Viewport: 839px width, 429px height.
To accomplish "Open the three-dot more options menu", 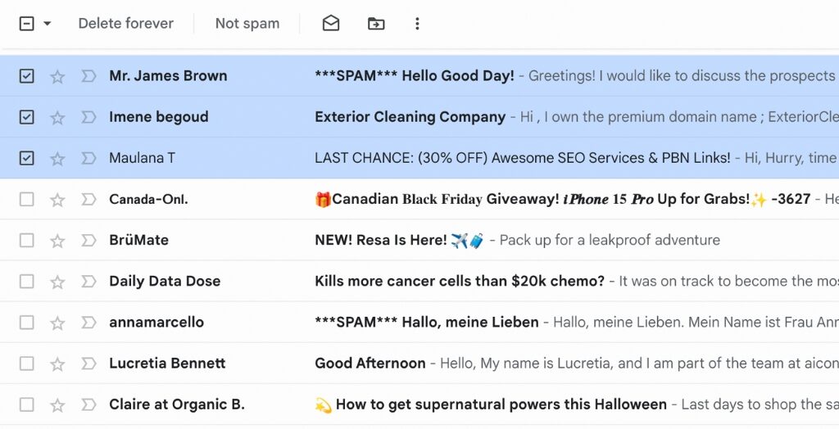I will tap(417, 24).
